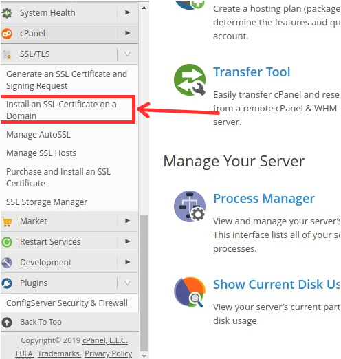341x359 pixels.
Task: Click the orange cPanel logo icon
Action: point(7,34)
